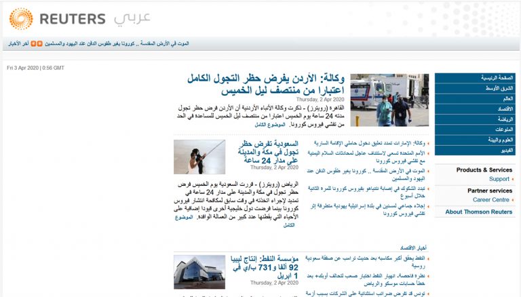Click the آخر الأخبار ticker label
Image resolution: width=521 pixels, height=297 pixels.
coord(18,43)
